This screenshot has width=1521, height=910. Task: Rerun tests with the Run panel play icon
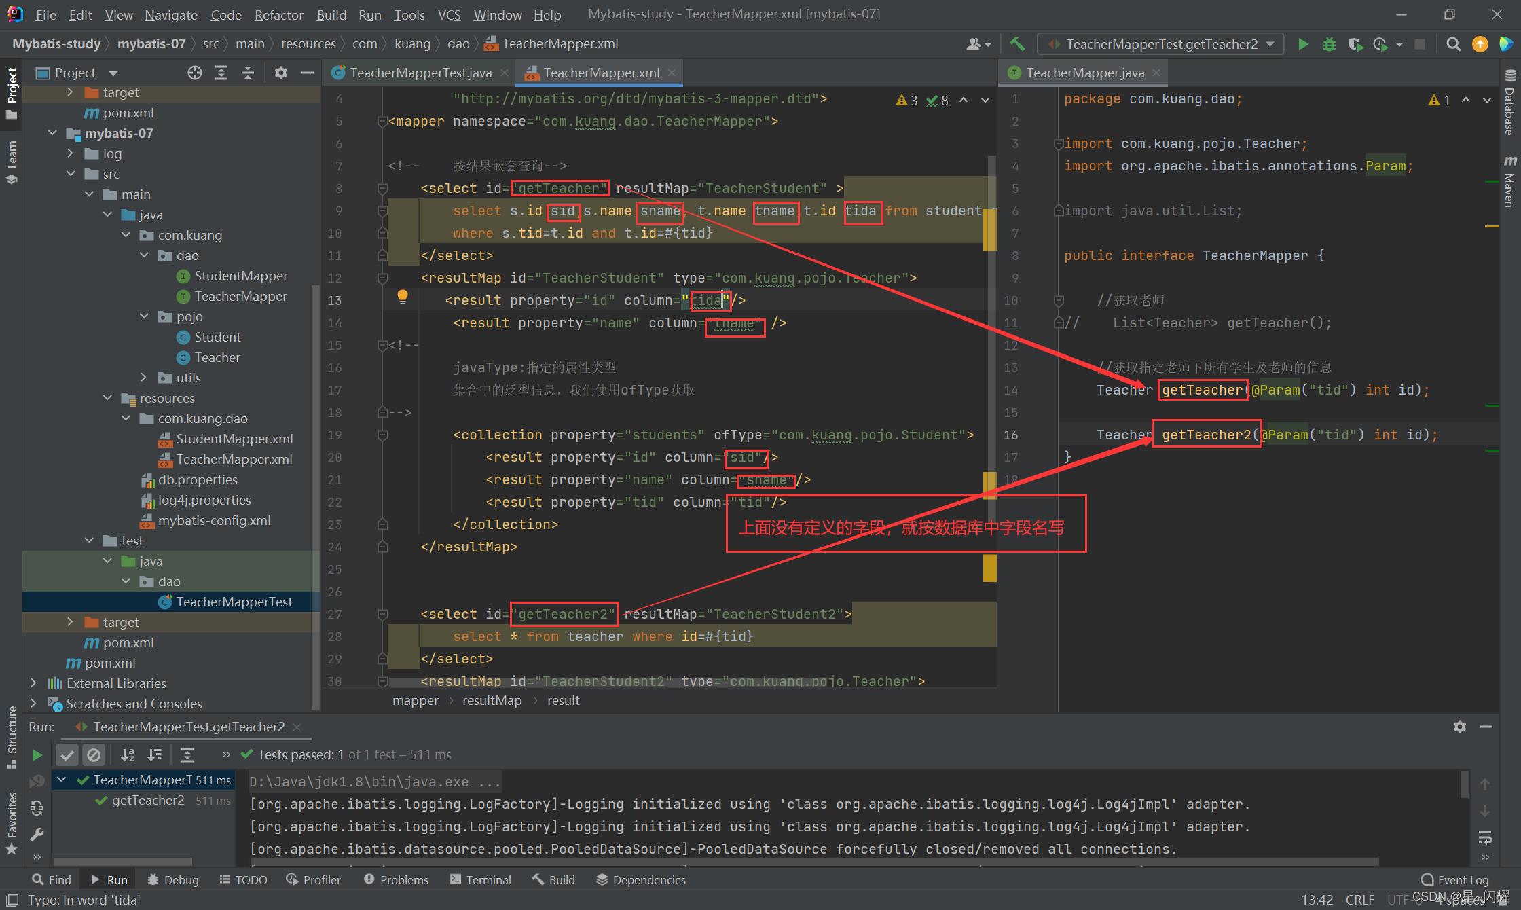point(37,754)
